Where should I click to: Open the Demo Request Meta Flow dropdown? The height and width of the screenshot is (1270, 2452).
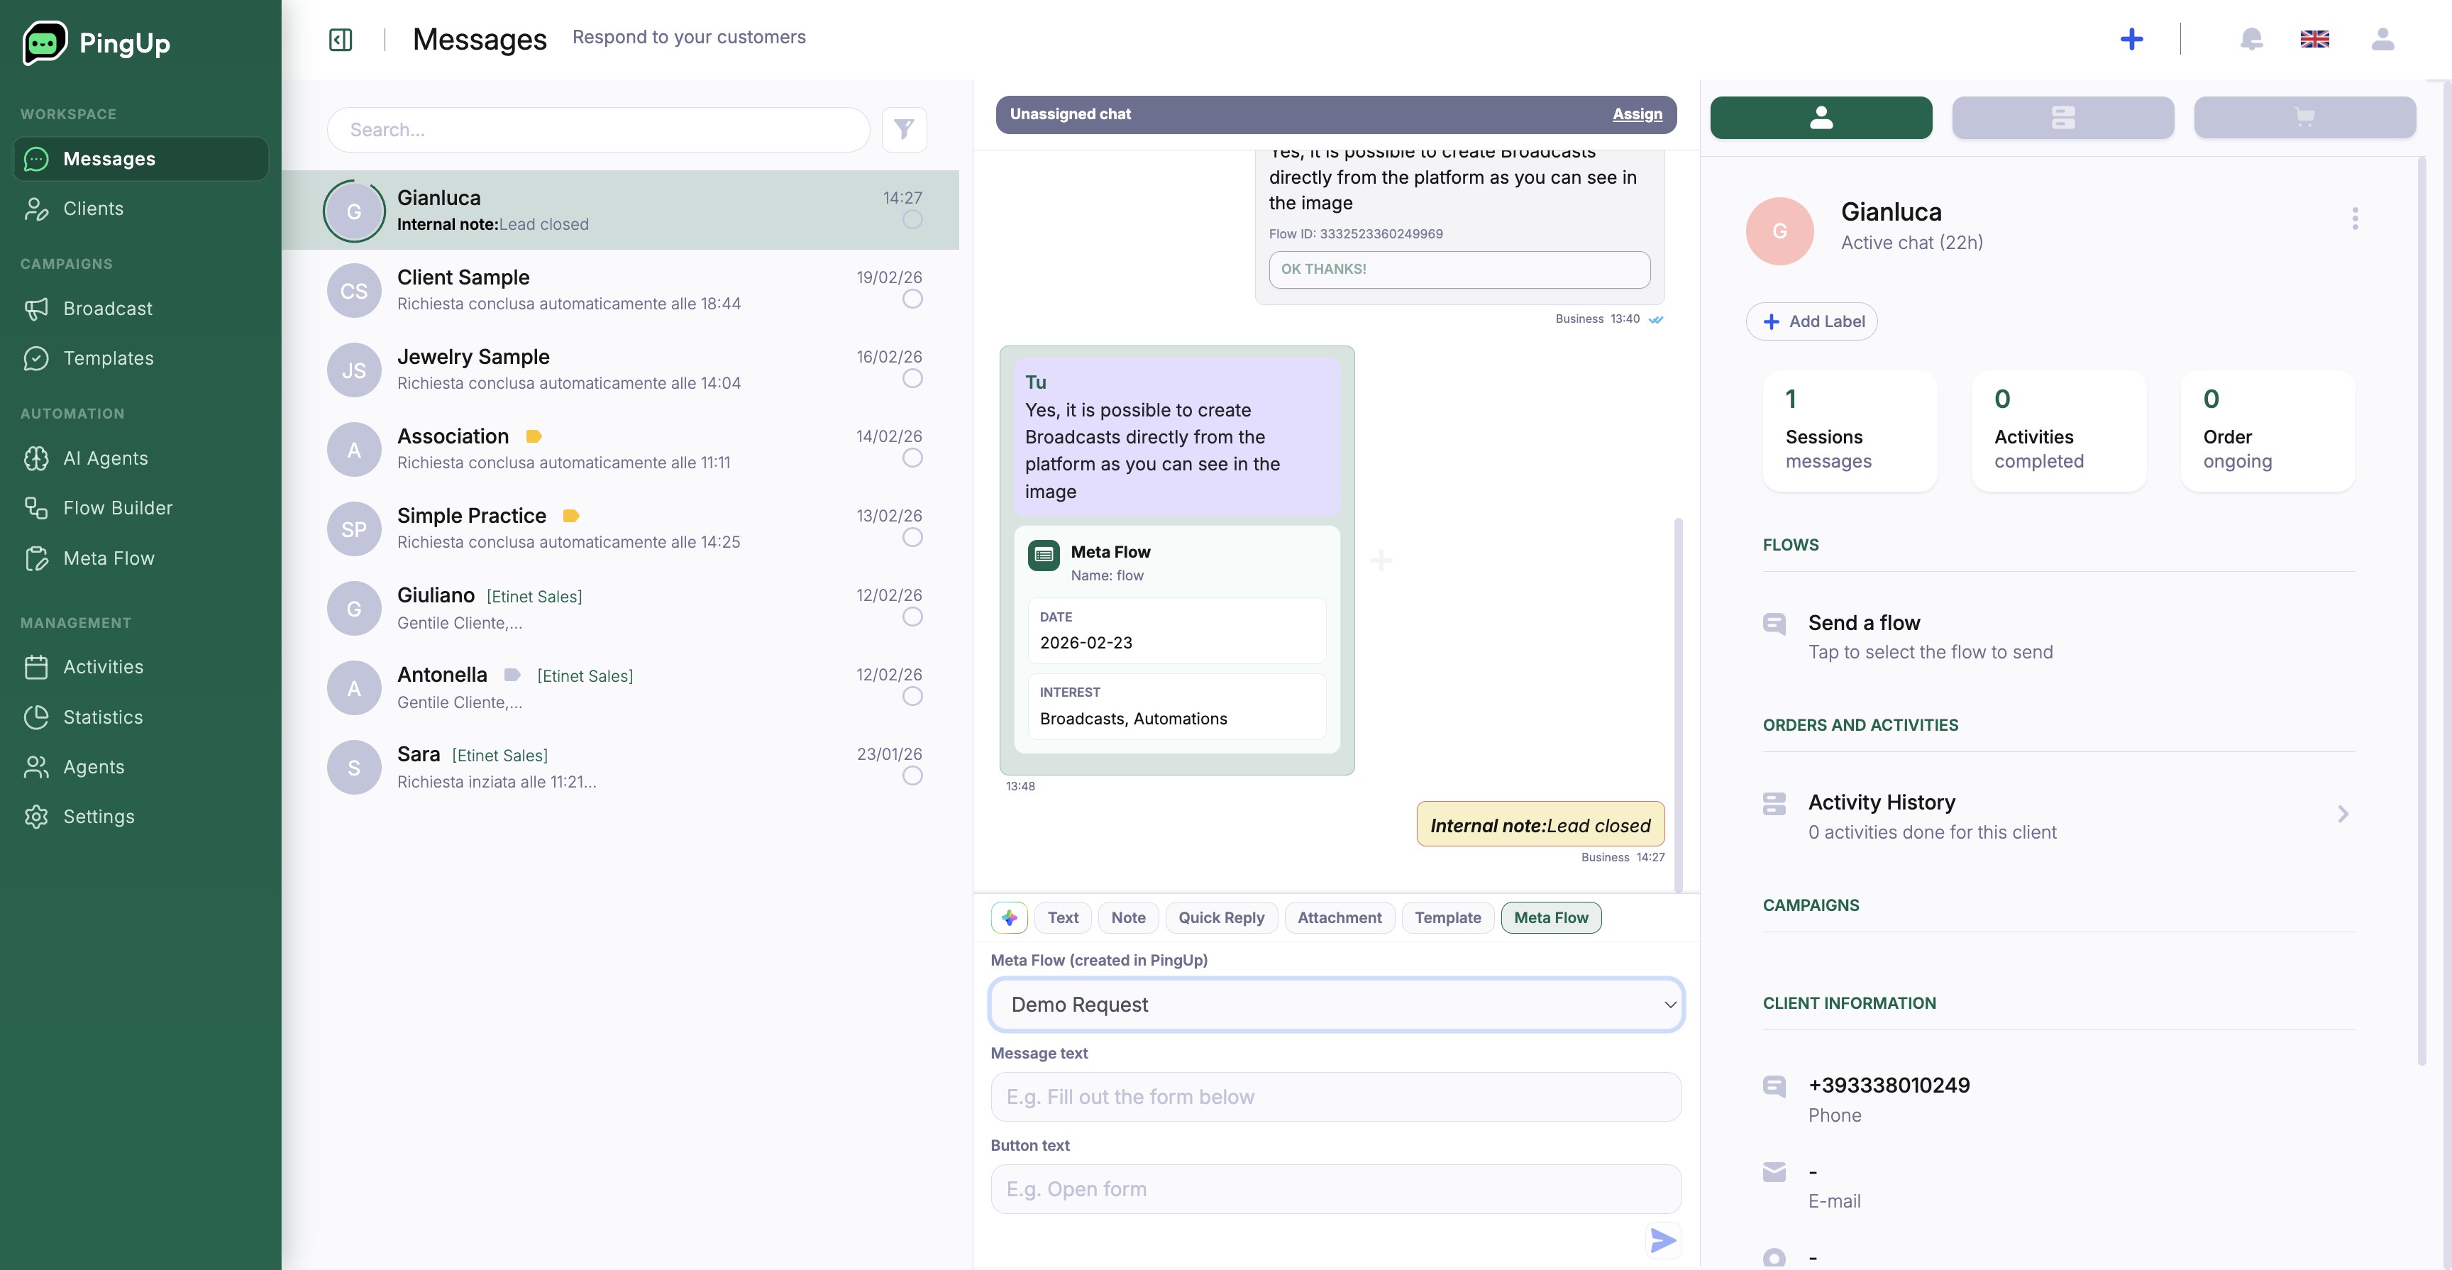tap(1335, 1005)
